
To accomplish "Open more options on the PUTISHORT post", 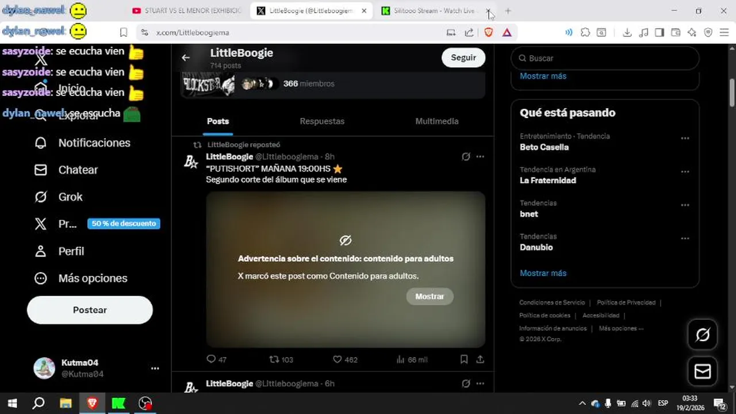I will coord(480,156).
